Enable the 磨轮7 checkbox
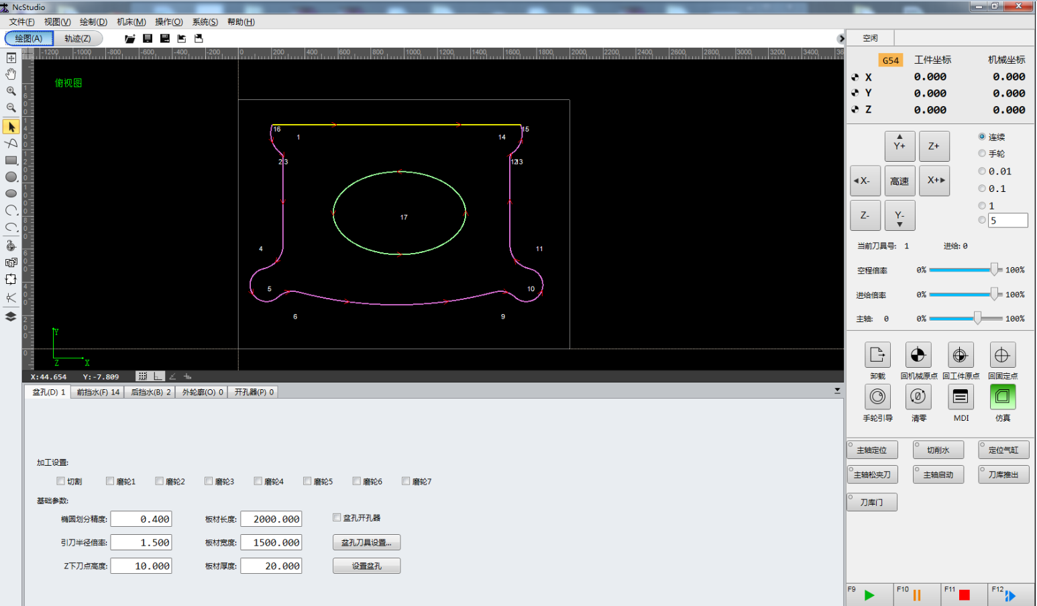The height and width of the screenshot is (606, 1037). (x=406, y=481)
